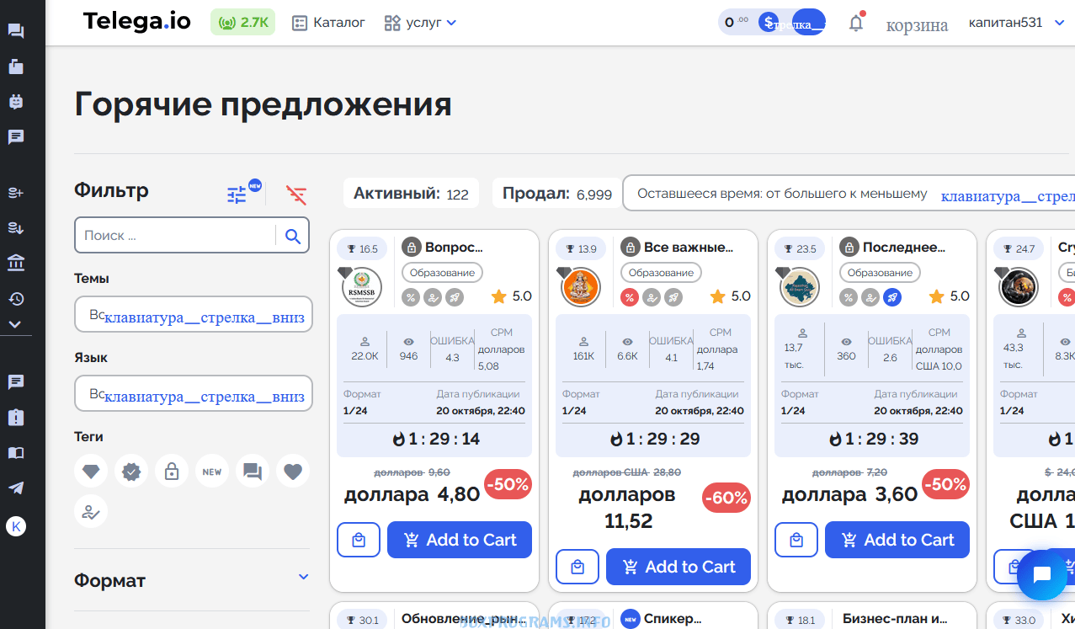The image size is (1075, 629).
Task: Toggle the verified badge tag filter
Action: 131,472
